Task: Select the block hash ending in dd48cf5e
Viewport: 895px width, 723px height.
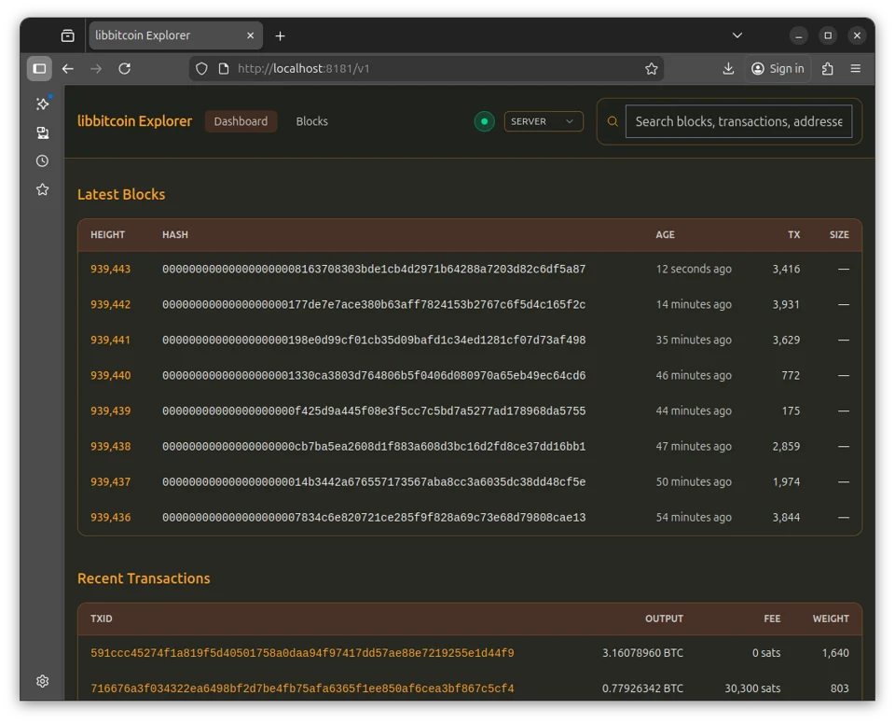Action: pyautogui.click(x=374, y=482)
